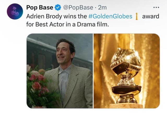Open the three-dot more options menu

(x=156, y=7)
